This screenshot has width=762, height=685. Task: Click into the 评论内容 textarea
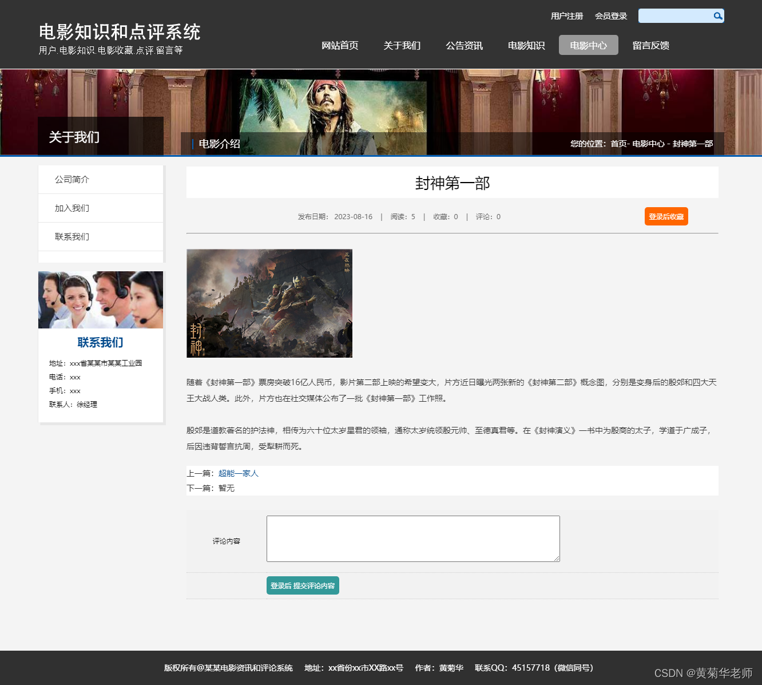click(x=413, y=539)
